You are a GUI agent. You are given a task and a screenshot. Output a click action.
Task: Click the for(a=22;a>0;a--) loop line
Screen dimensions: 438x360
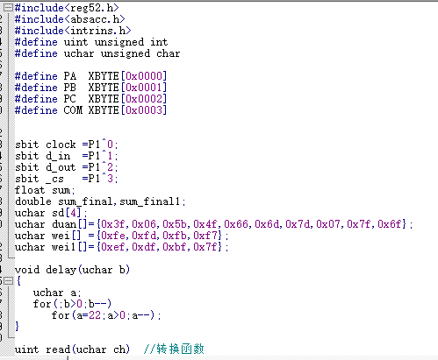click(x=106, y=315)
